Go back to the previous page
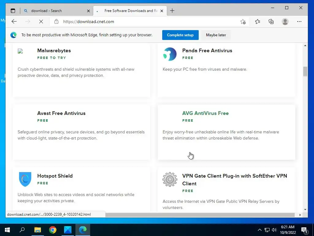This screenshot has height=236, width=314. pyautogui.click(x=14, y=22)
